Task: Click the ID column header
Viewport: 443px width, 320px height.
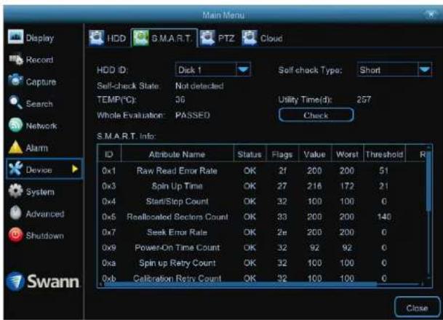Action: point(109,154)
